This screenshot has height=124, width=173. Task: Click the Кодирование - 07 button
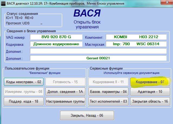click(x=150, y=82)
